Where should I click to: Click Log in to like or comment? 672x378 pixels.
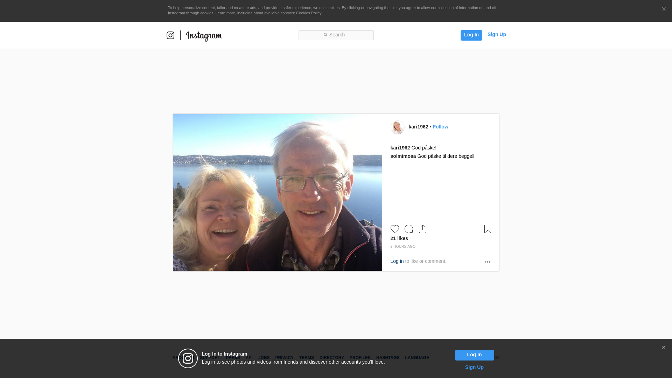point(397,261)
